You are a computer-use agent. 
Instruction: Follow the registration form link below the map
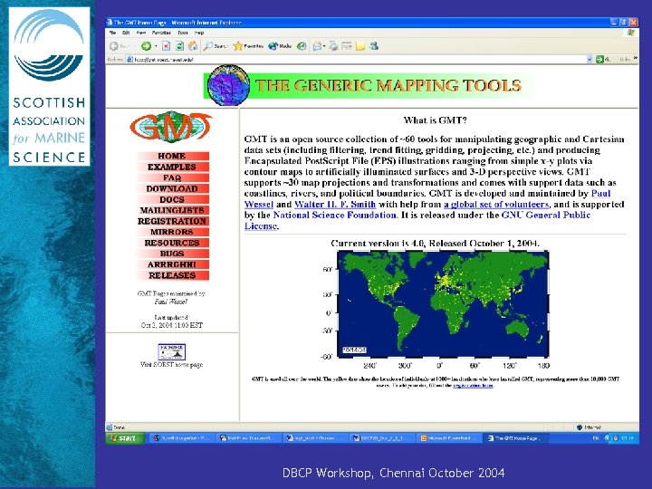pos(473,386)
